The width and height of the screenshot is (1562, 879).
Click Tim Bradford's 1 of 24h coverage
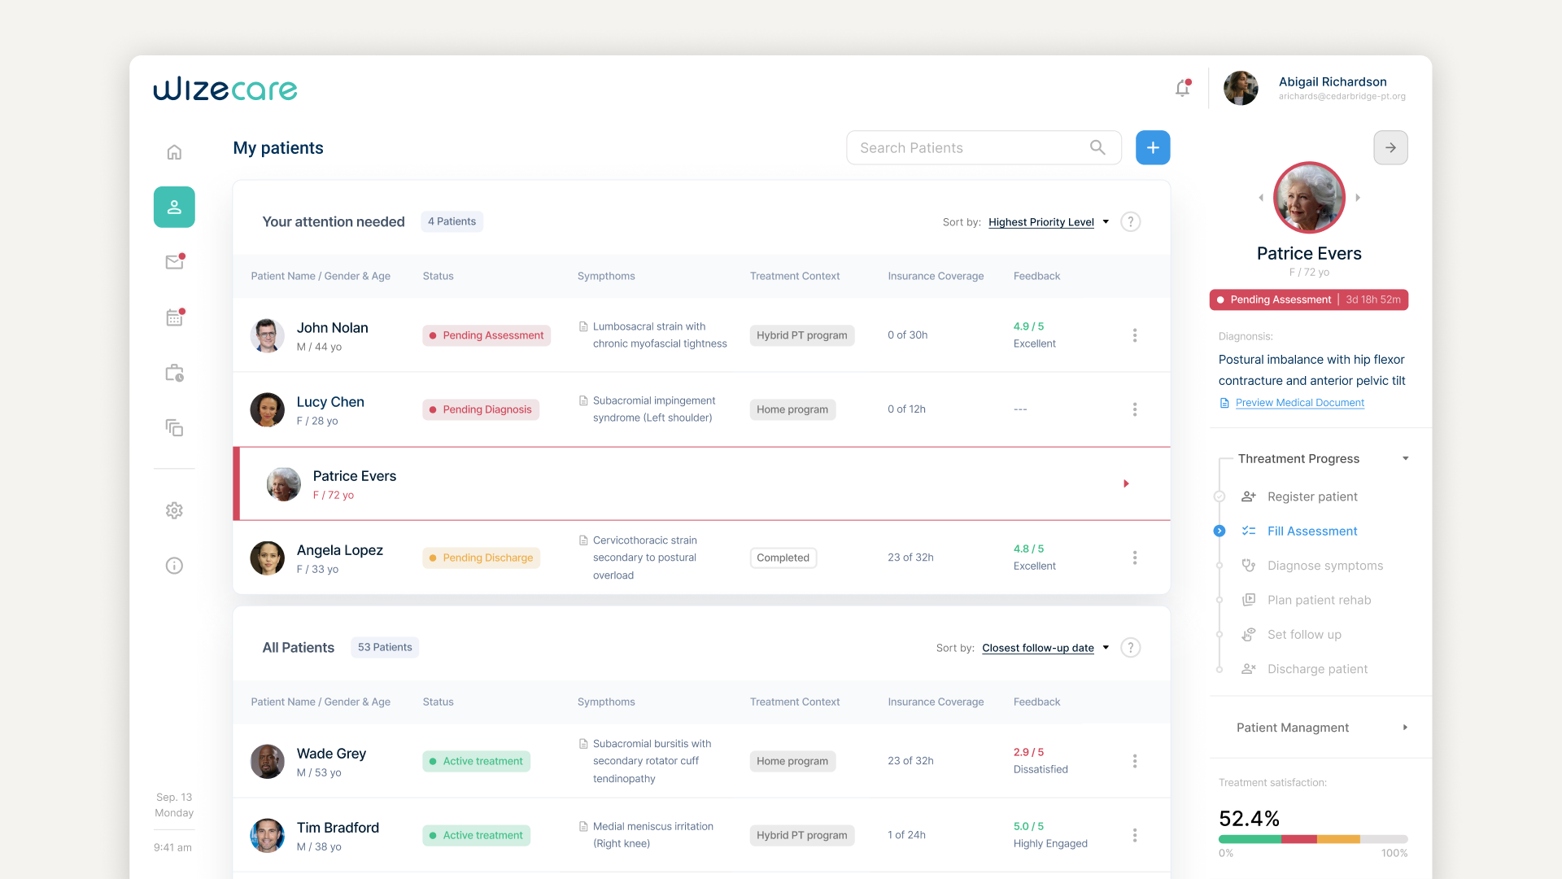coord(906,835)
